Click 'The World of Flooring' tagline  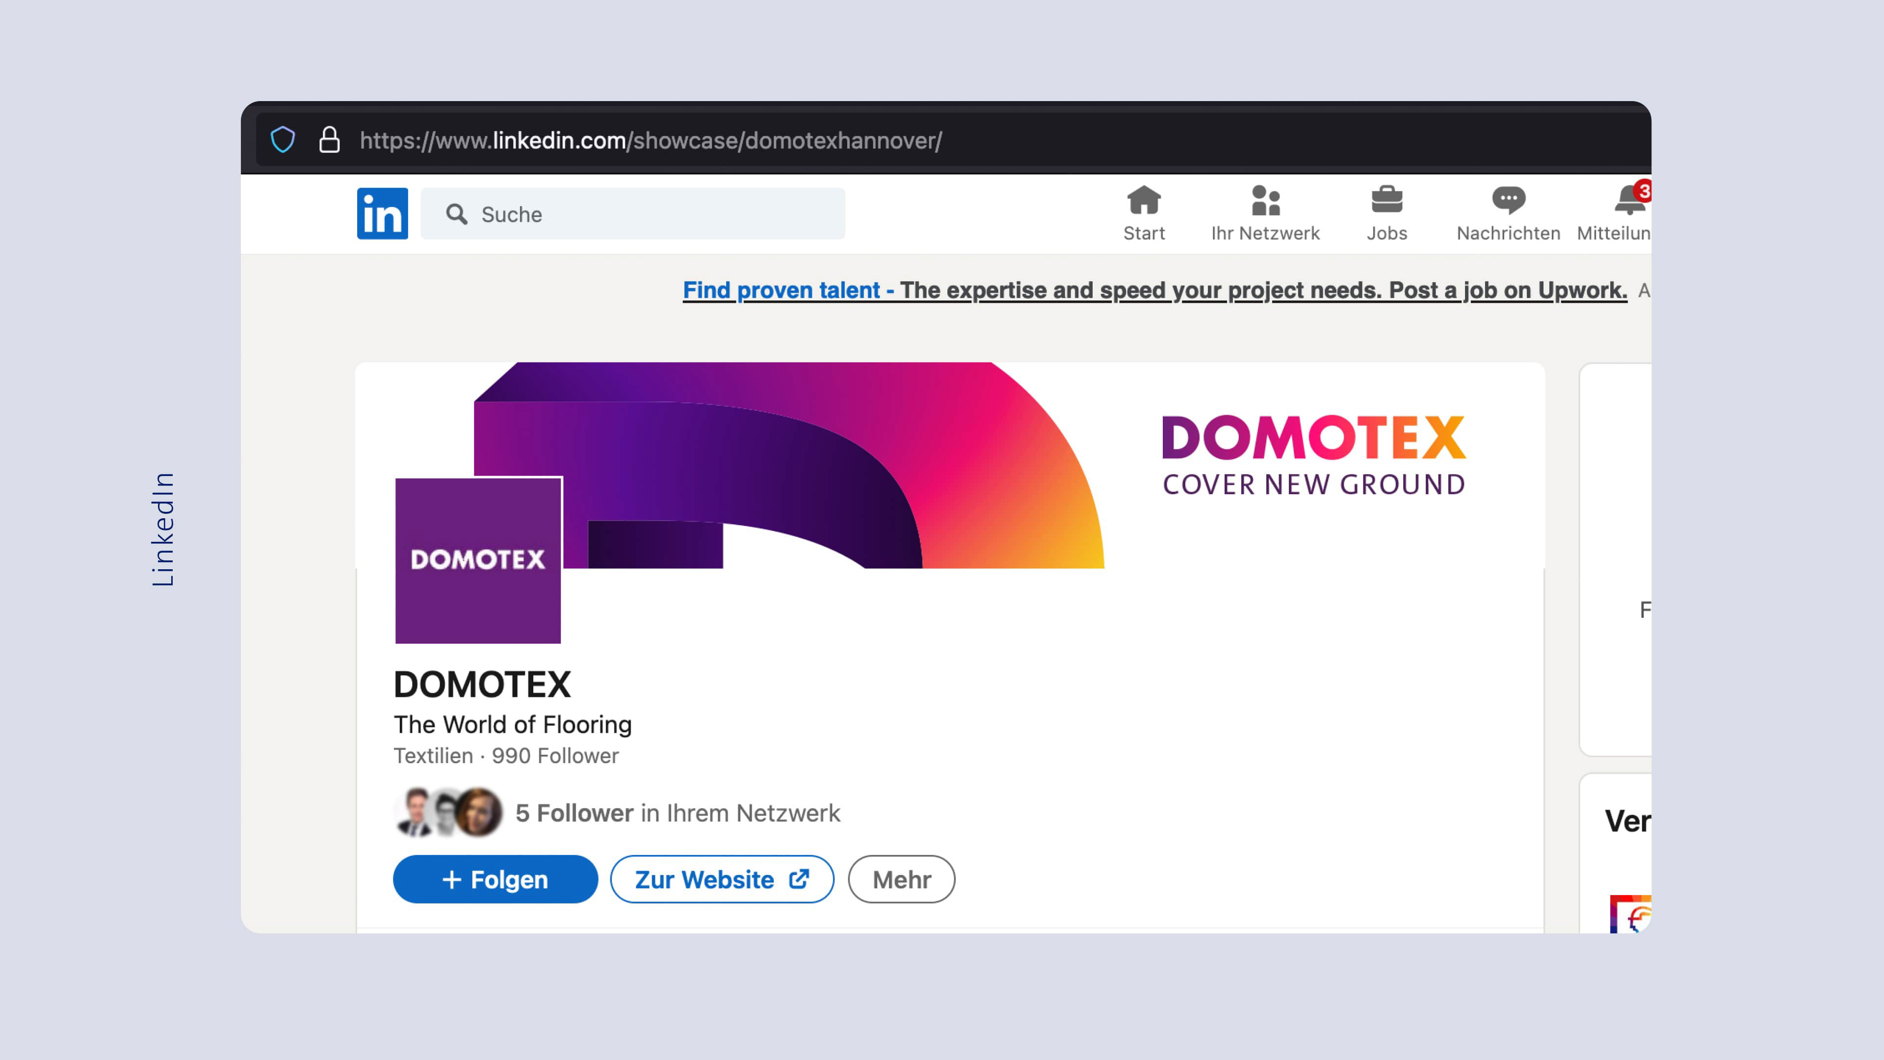pos(513,724)
